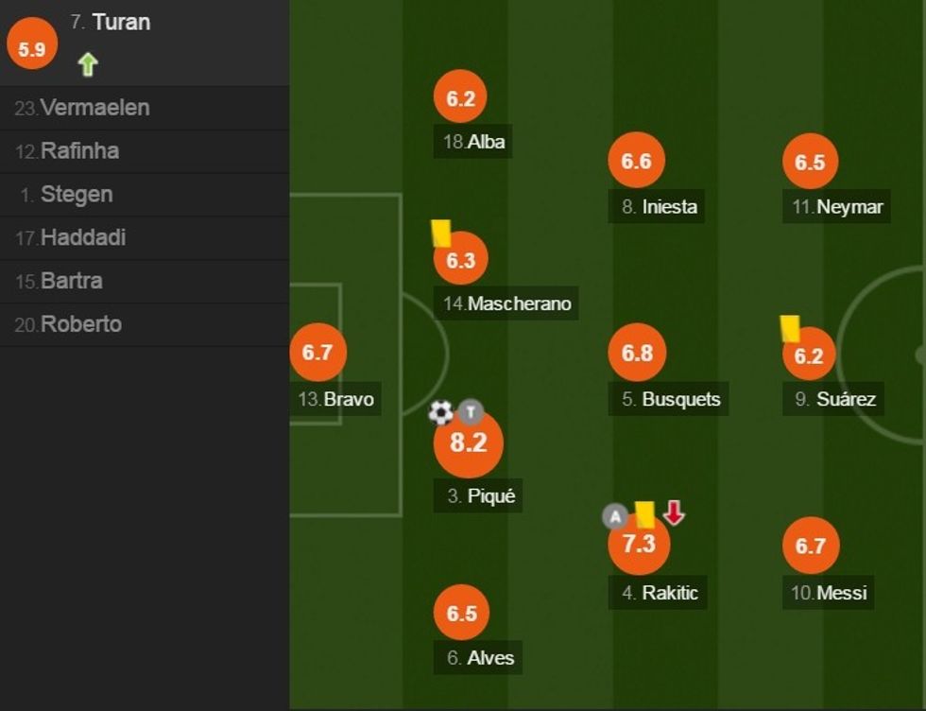Click Roberto in the bench list
Screen dimensions: 926x711
[x=81, y=324]
